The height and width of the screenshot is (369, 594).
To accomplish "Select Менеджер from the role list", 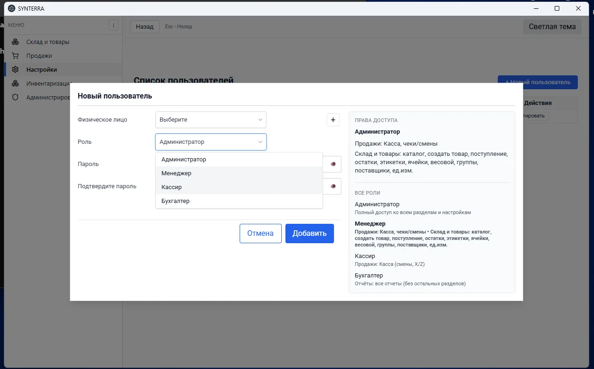I will pos(239,173).
